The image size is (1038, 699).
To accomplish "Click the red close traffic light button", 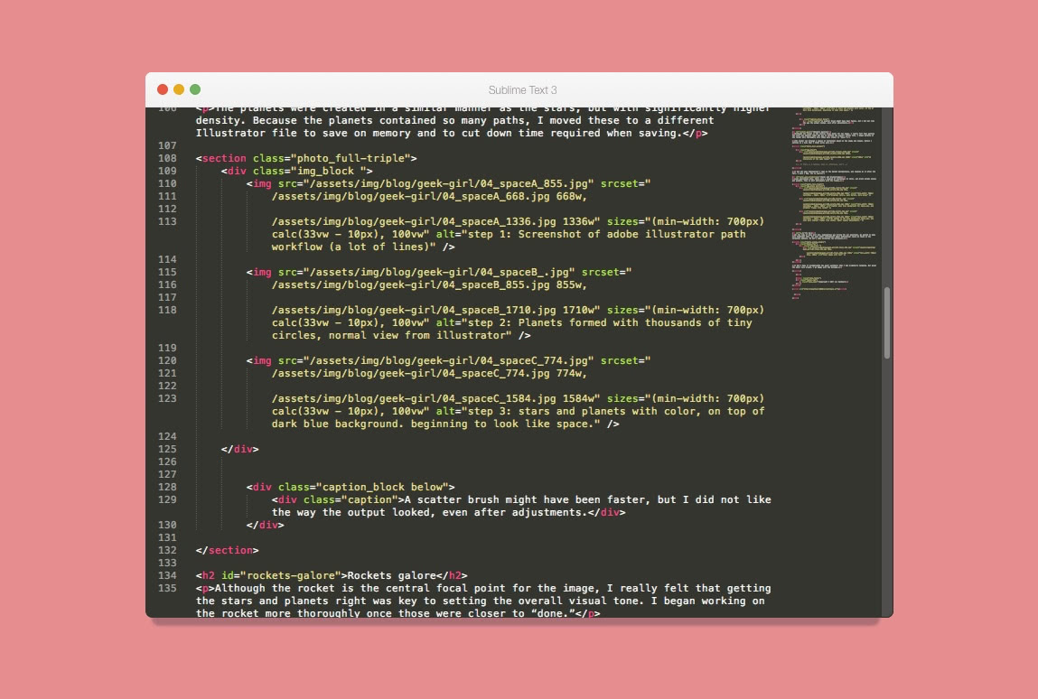I will [162, 89].
